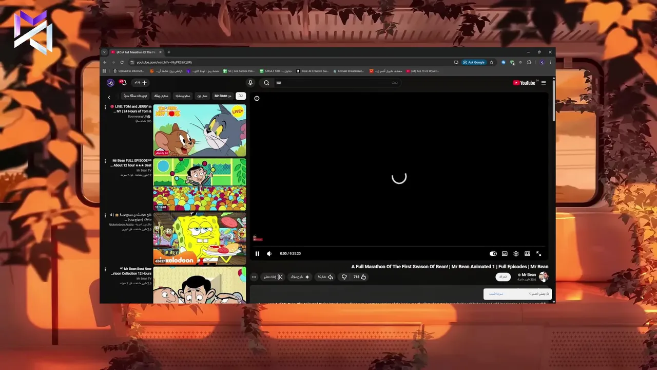Open more actions with three dots below video

click(254, 276)
